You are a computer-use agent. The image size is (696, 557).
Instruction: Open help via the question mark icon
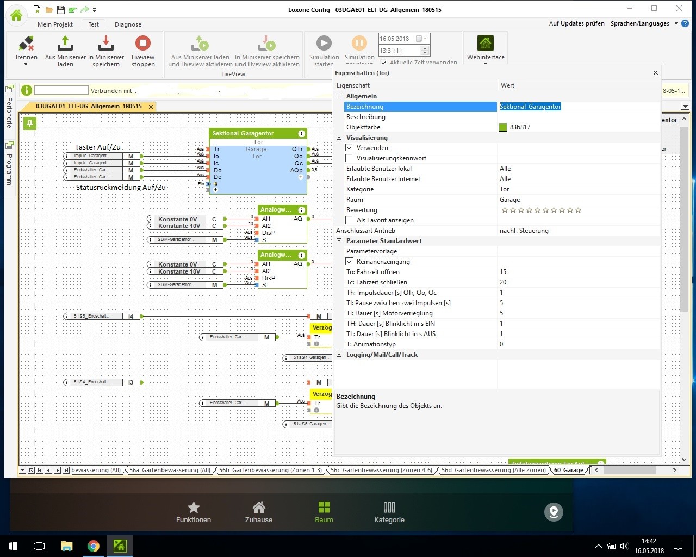[685, 24]
